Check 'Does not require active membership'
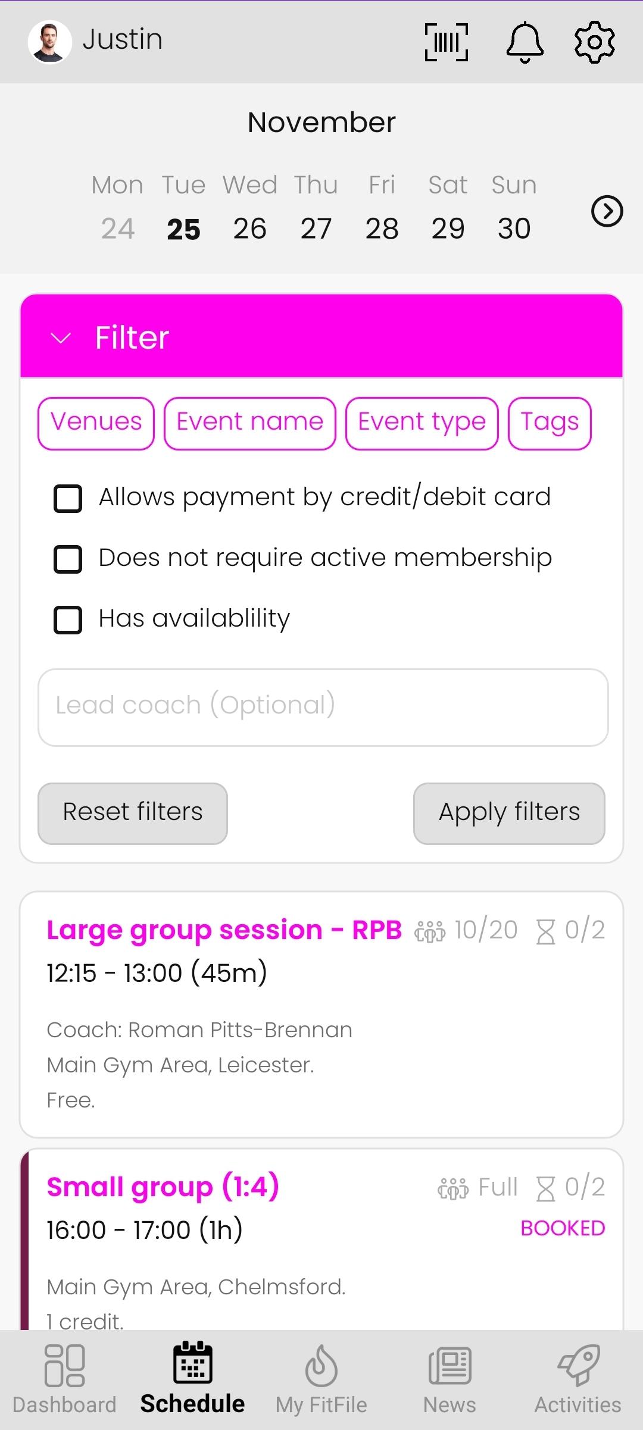 pos(68,559)
